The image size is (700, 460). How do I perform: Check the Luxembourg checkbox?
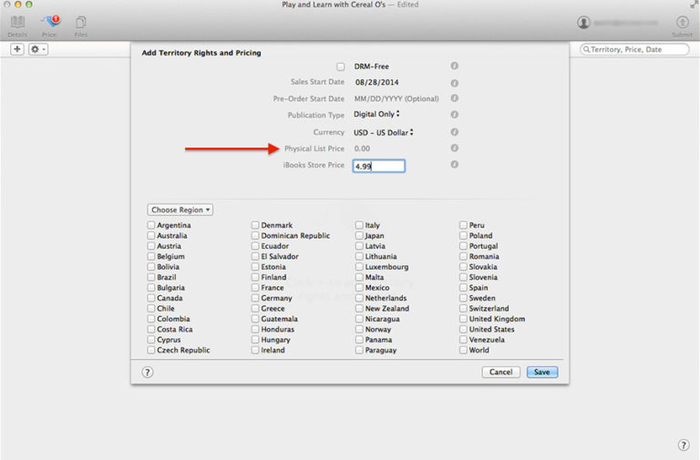tap(359, 267)
